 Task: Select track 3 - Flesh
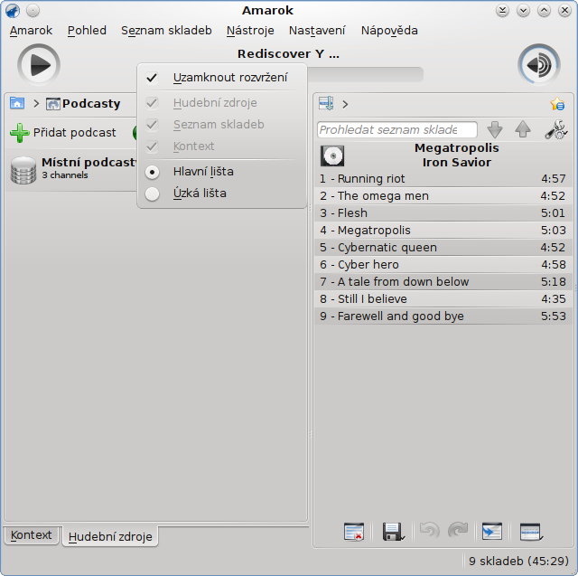pyautogui.click(x=443, y=212)
